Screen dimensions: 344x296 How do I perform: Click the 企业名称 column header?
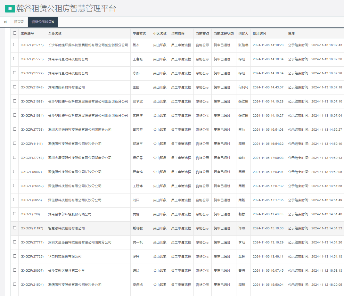(x=55, y=33)
